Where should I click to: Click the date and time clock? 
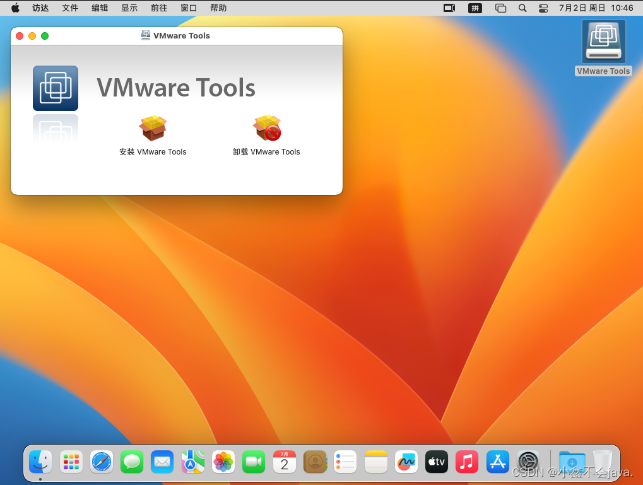(596, 8)
